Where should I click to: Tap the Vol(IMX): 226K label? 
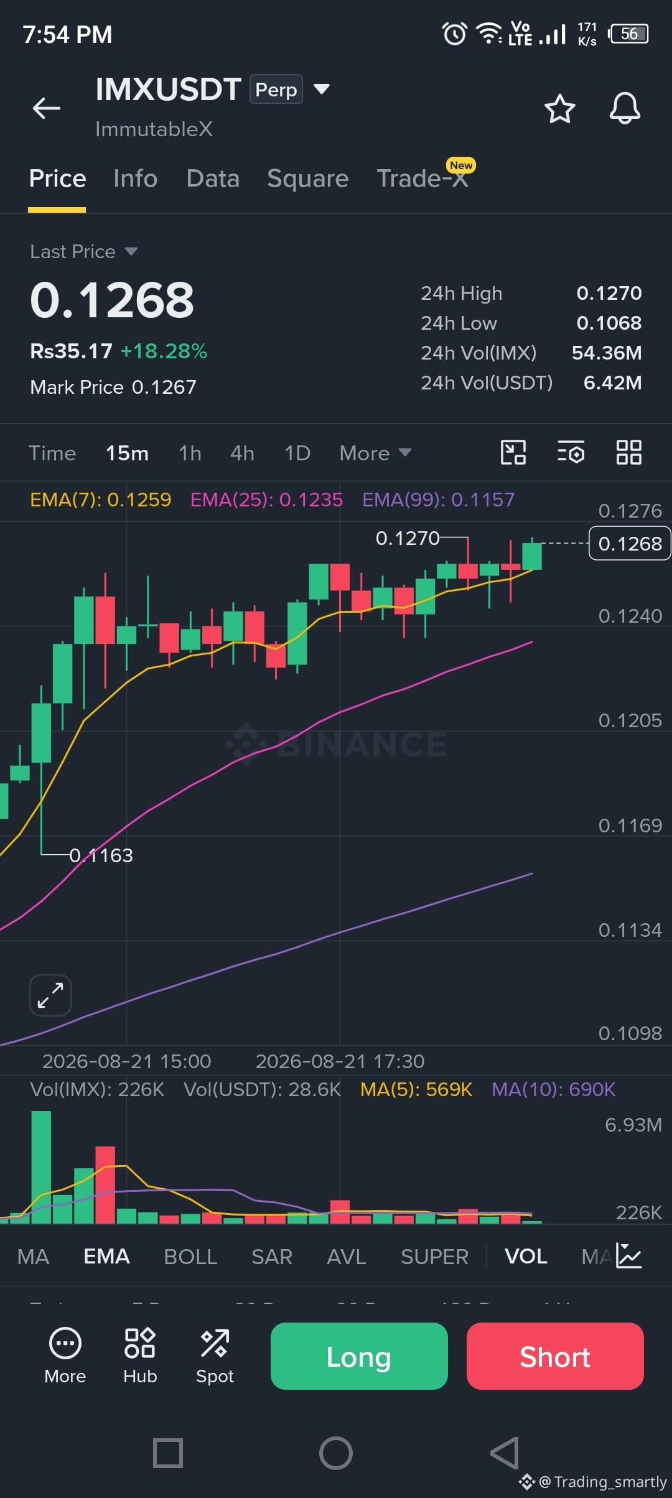[97, 1089]
